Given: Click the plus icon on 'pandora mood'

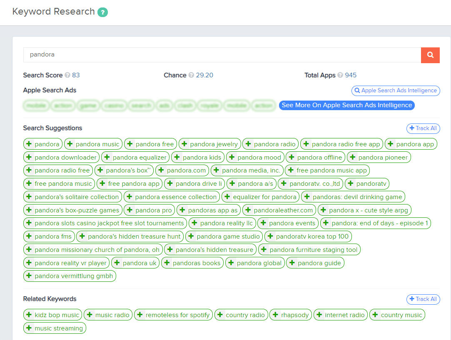Looking at the screenshot, I should pos(232,157).
